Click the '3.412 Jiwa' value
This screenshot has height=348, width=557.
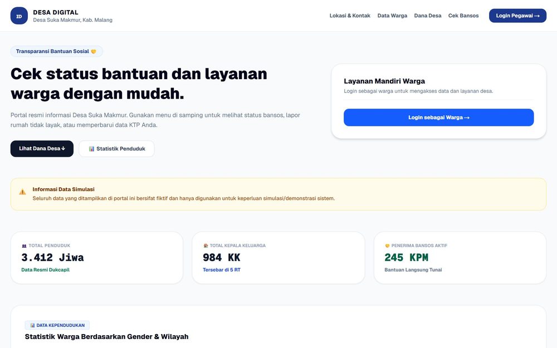(x=52, y=257)
